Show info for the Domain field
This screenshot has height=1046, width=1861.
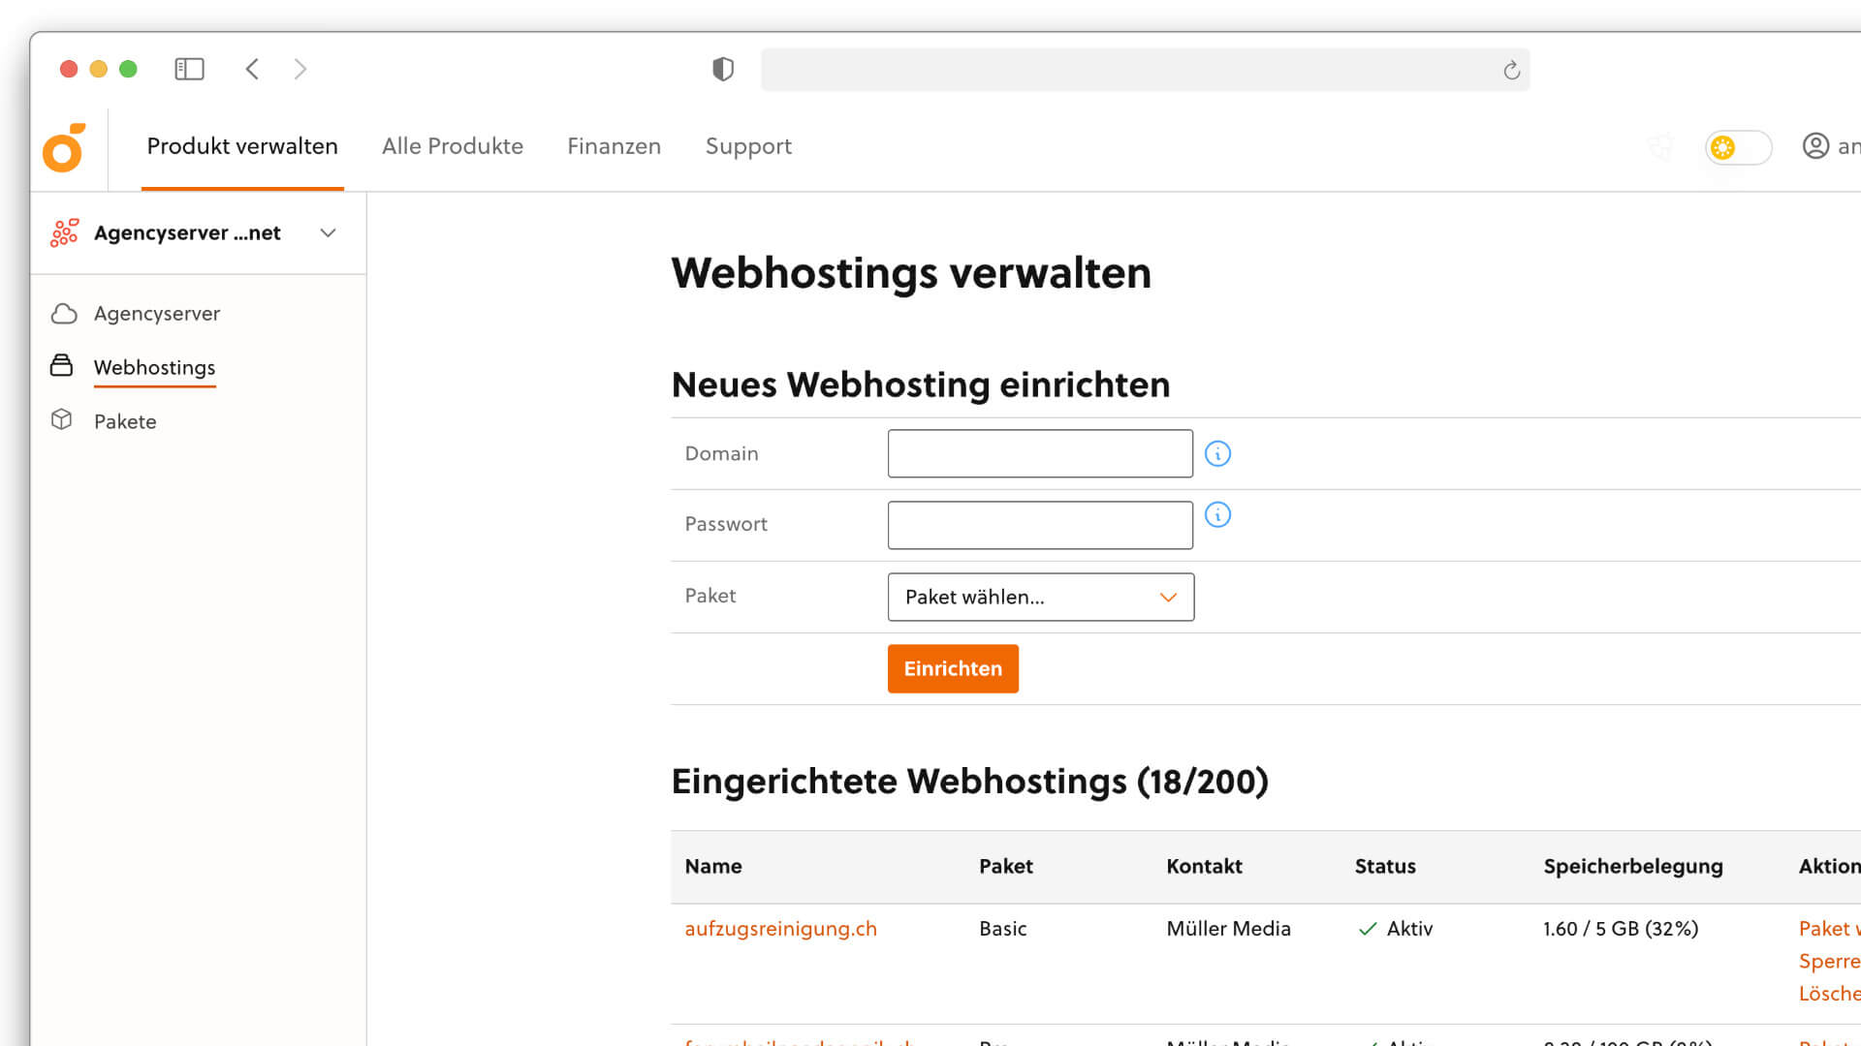point(1217,453)
